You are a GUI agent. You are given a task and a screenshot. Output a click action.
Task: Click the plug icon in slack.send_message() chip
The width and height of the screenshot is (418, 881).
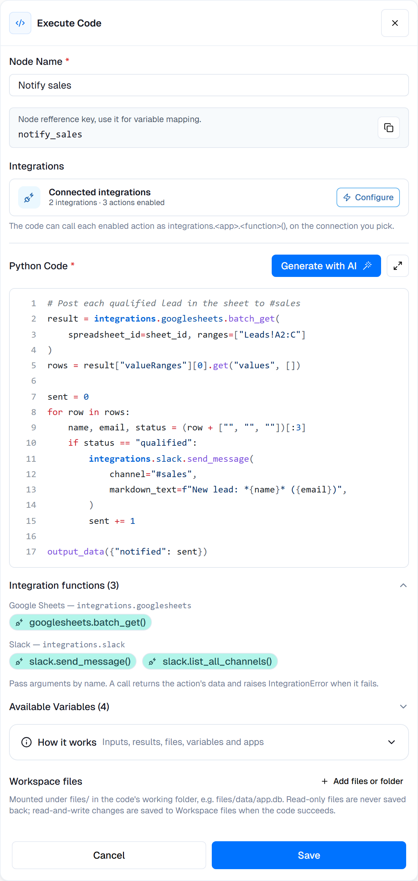pos(20,661)
